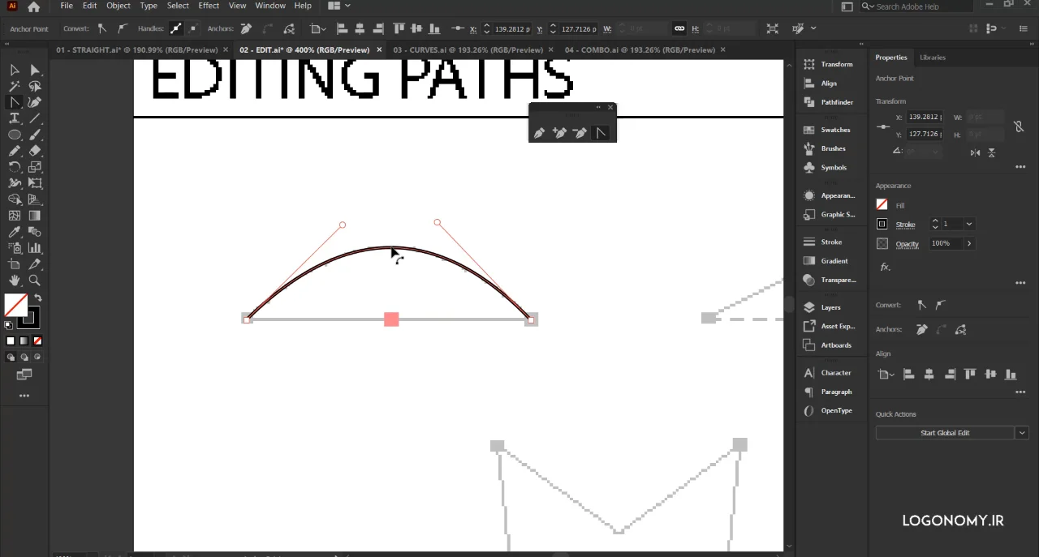Open the Stroke weight dropdown

click(969, 224)
